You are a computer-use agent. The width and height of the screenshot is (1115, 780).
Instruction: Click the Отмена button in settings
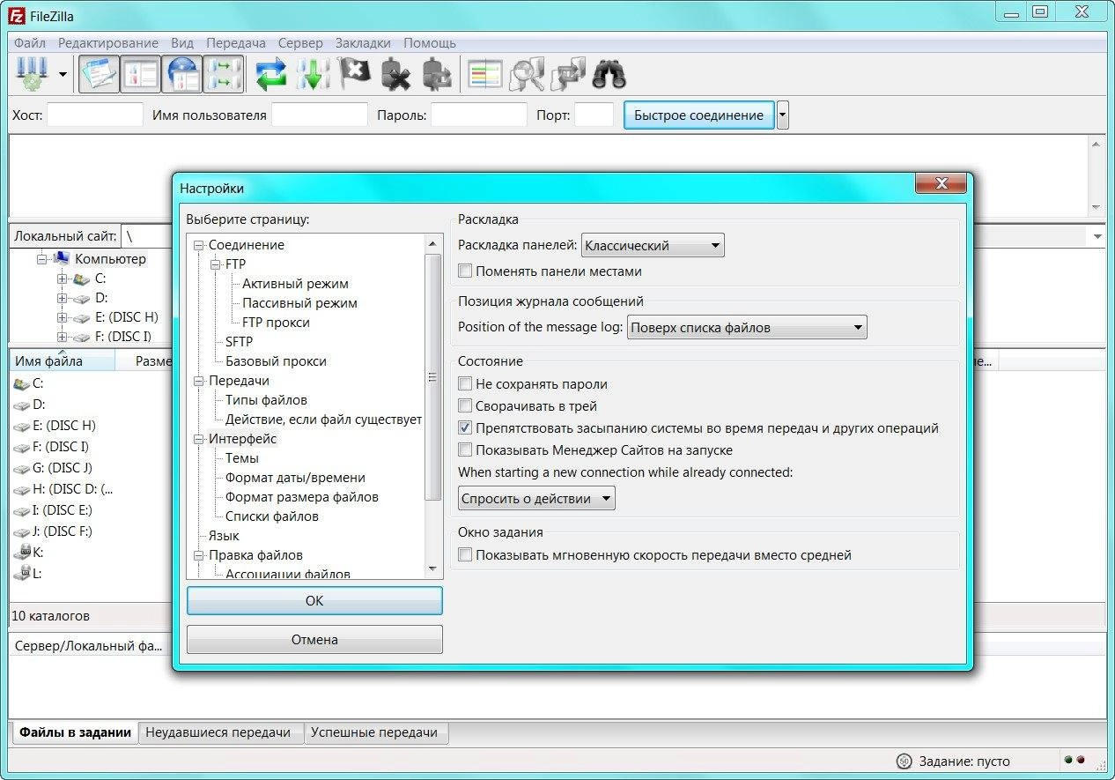314,640
